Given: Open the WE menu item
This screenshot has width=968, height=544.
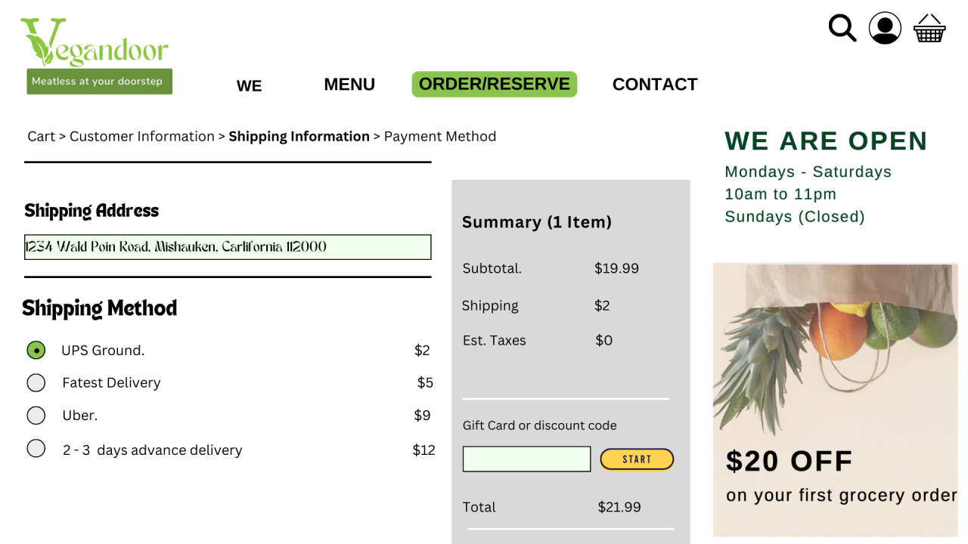Looking at the screenshot, I should coord(249,85).
